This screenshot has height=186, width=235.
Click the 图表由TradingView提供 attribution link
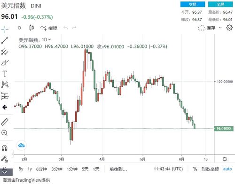click(x=26, y=180)
